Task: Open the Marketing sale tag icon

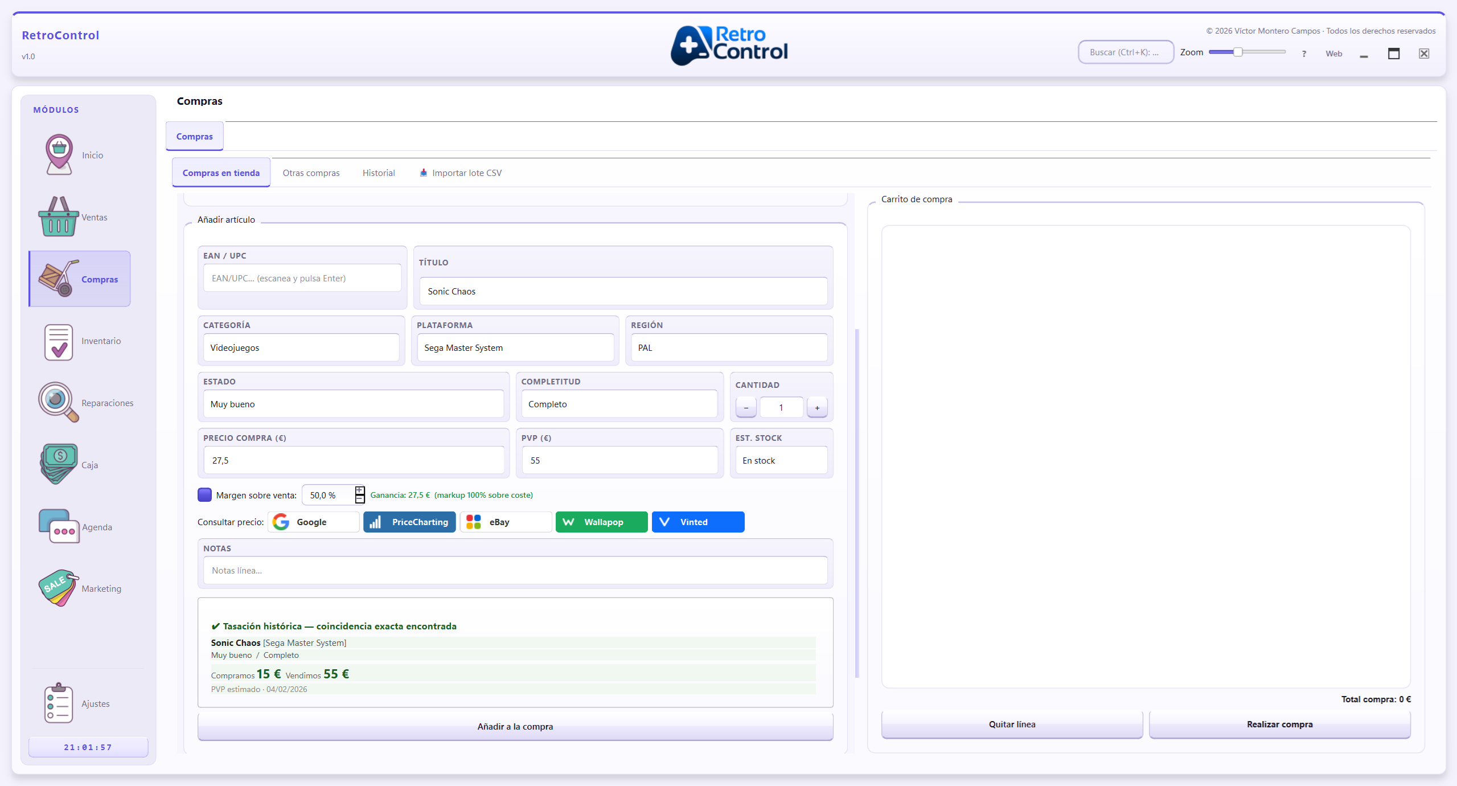Action: click(x=58, y=588)
